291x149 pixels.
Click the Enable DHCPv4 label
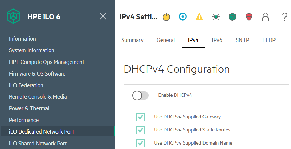(175, 95)
